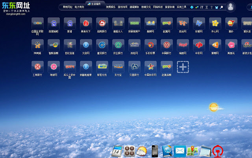Click the dashed plus add-site tile
Viewport: 252px width, 158px height.
(183, 67)
